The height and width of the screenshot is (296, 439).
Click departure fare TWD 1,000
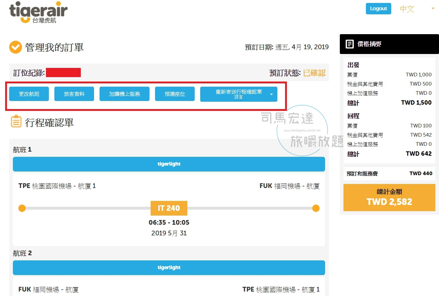point(418,75)
